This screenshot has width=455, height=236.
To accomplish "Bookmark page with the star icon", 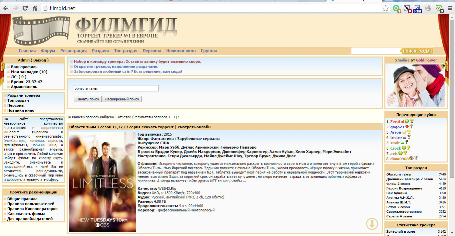I will [x=385, y=8].
